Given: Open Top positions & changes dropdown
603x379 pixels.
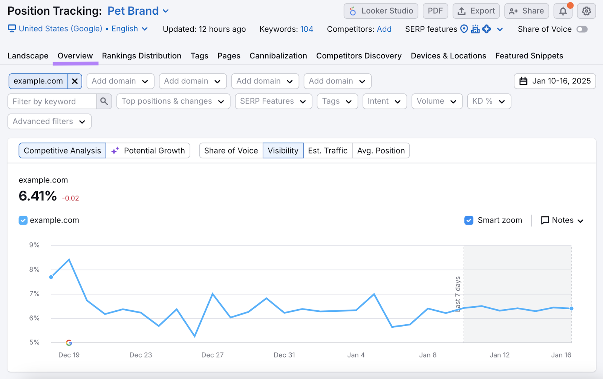Looking at the screenshot, I should click(173, 101).
